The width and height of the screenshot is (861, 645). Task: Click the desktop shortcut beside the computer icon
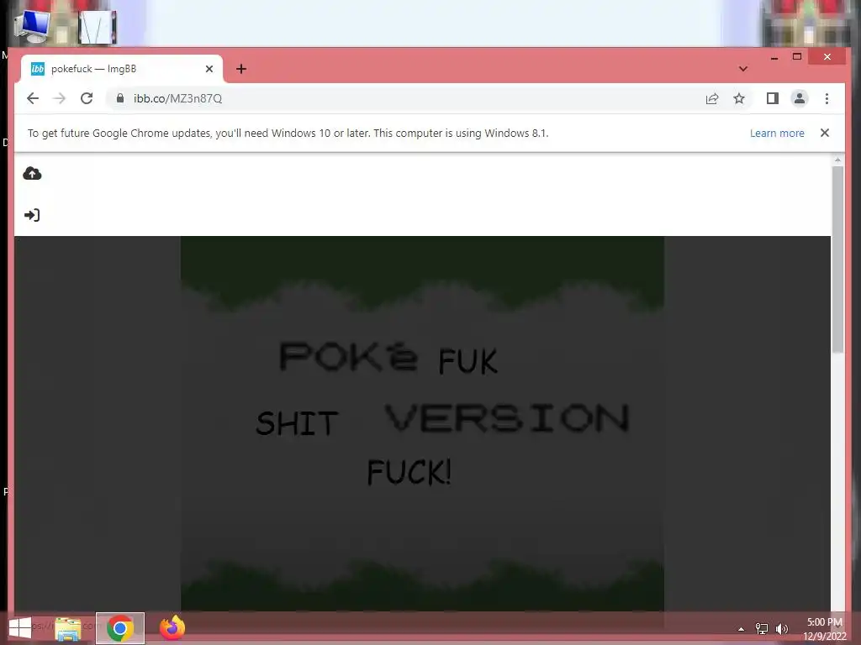[x=97, y=26]
